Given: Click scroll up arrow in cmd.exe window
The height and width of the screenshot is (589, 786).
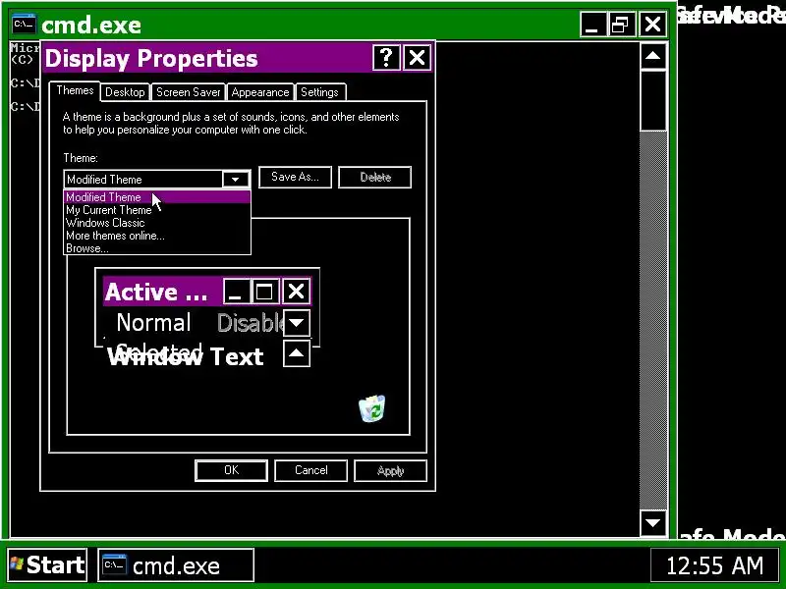Looking at the screenshot, I should click(x=652, y=56).
